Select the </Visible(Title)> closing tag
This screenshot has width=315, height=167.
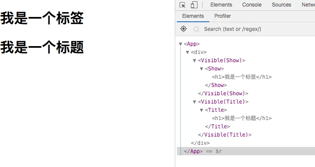tap(225, 134)
